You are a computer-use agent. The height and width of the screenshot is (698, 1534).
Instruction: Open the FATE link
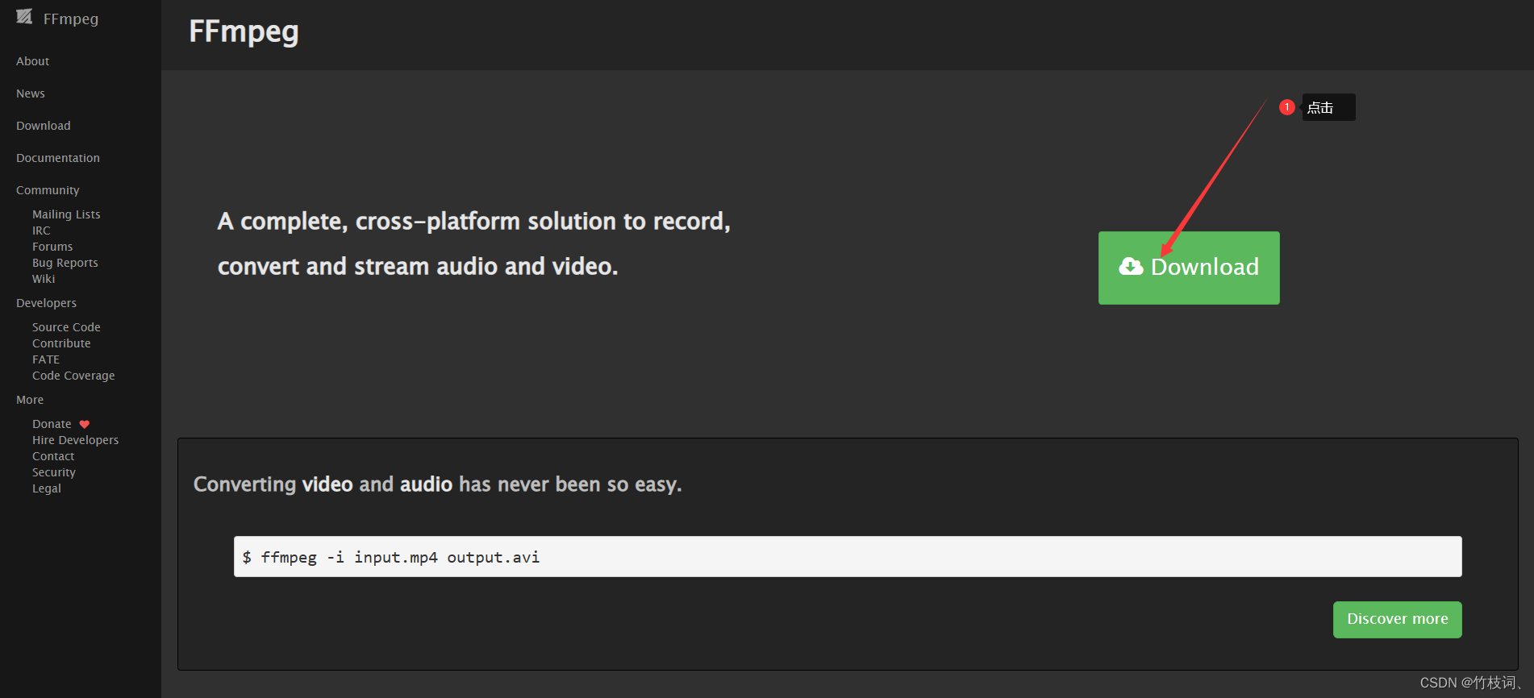point(46,359)
